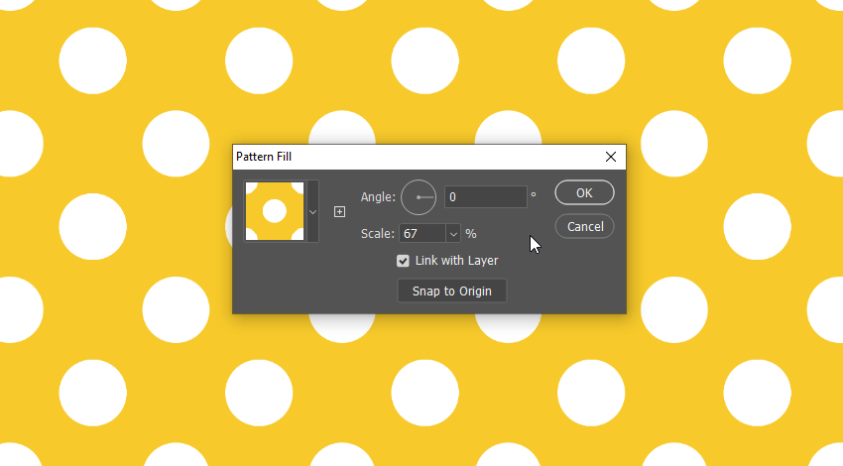Image resolution: width=843 pixels, height=466 pixels.
Task: Click the Scale label
Action: (x=378, y=234)
